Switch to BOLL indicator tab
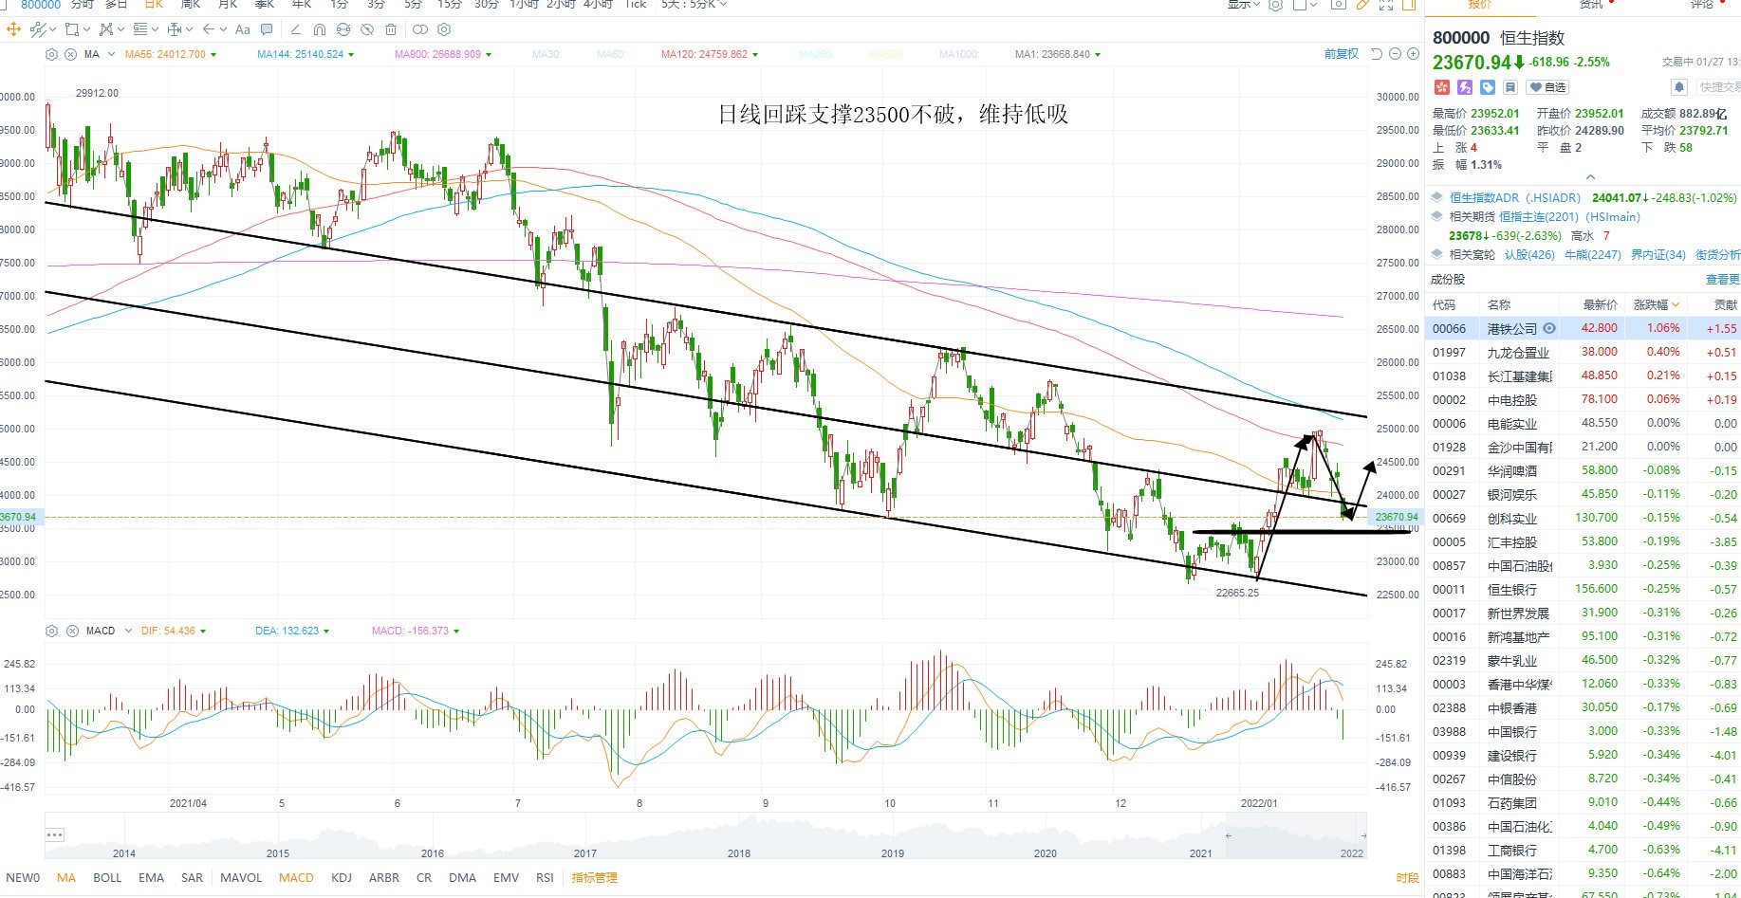 107,877
